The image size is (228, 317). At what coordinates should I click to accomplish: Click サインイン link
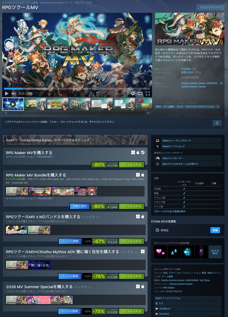pyautogui.click(x=95, y=122)
